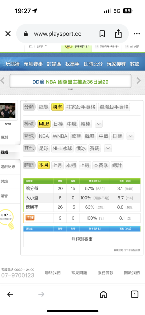
Task: Tap the bookmark icon in address bar
Action: (x=102, y=34)
